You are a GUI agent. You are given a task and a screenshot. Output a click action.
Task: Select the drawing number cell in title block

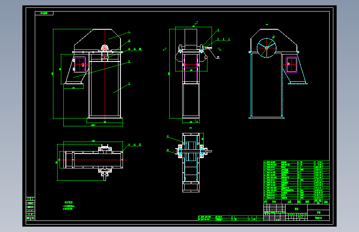pyautogui.click(x=318, y=218)
